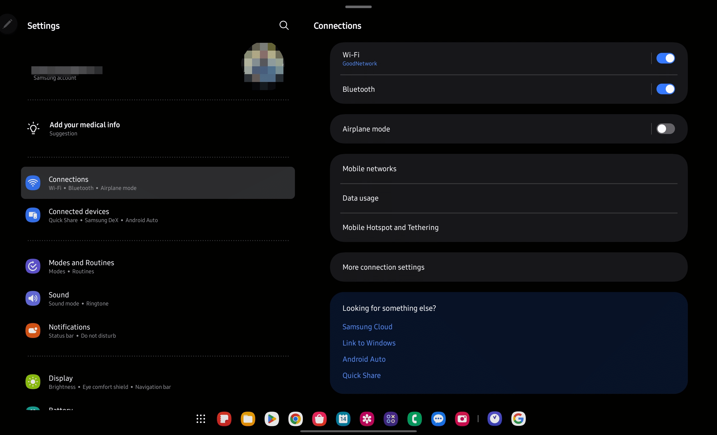
Task: Enable Airplane mode toggle
Action: 666,129
